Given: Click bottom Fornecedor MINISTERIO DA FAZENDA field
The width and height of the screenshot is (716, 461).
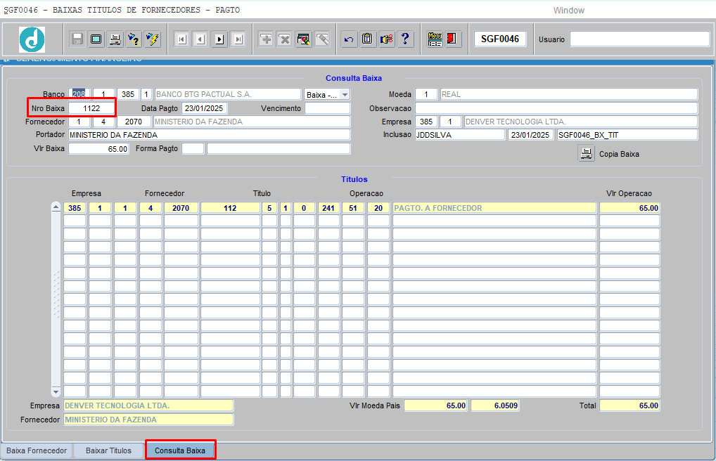Looking at the screenshot, I should (x=148, y=420).
